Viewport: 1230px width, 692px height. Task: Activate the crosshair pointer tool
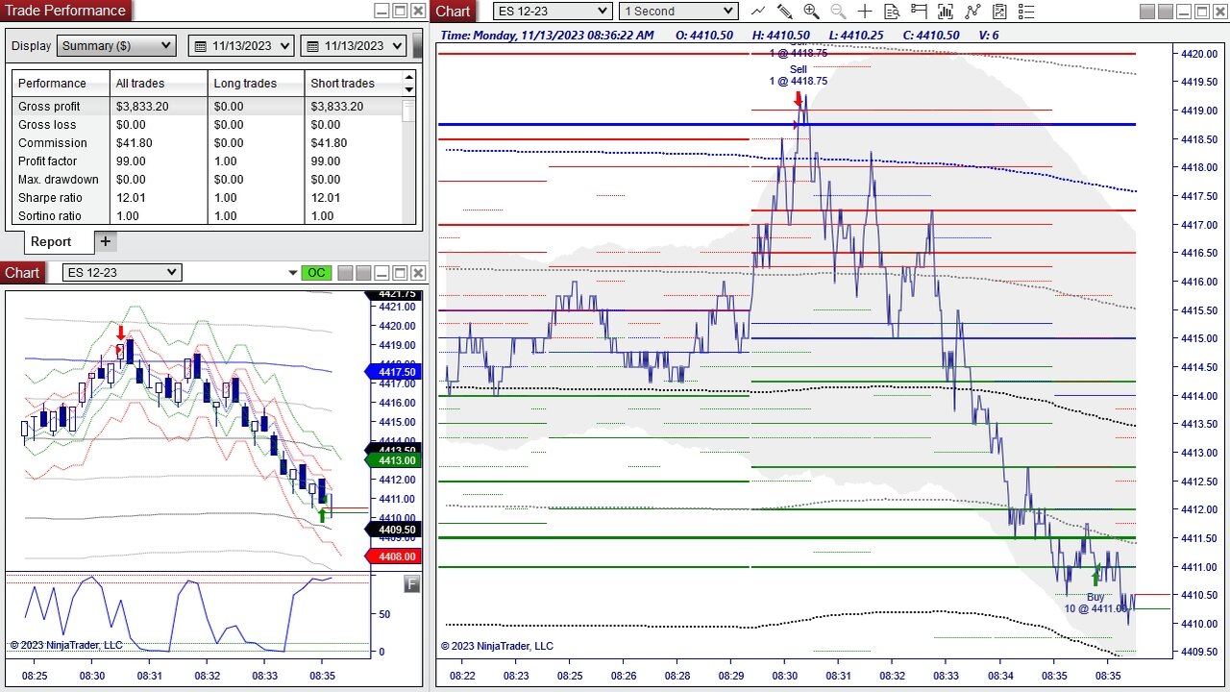[865, 12]
